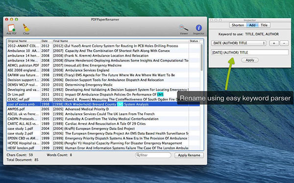The image size is (294, 183).
Task: Click the filter search field
Action: [153, 155]
